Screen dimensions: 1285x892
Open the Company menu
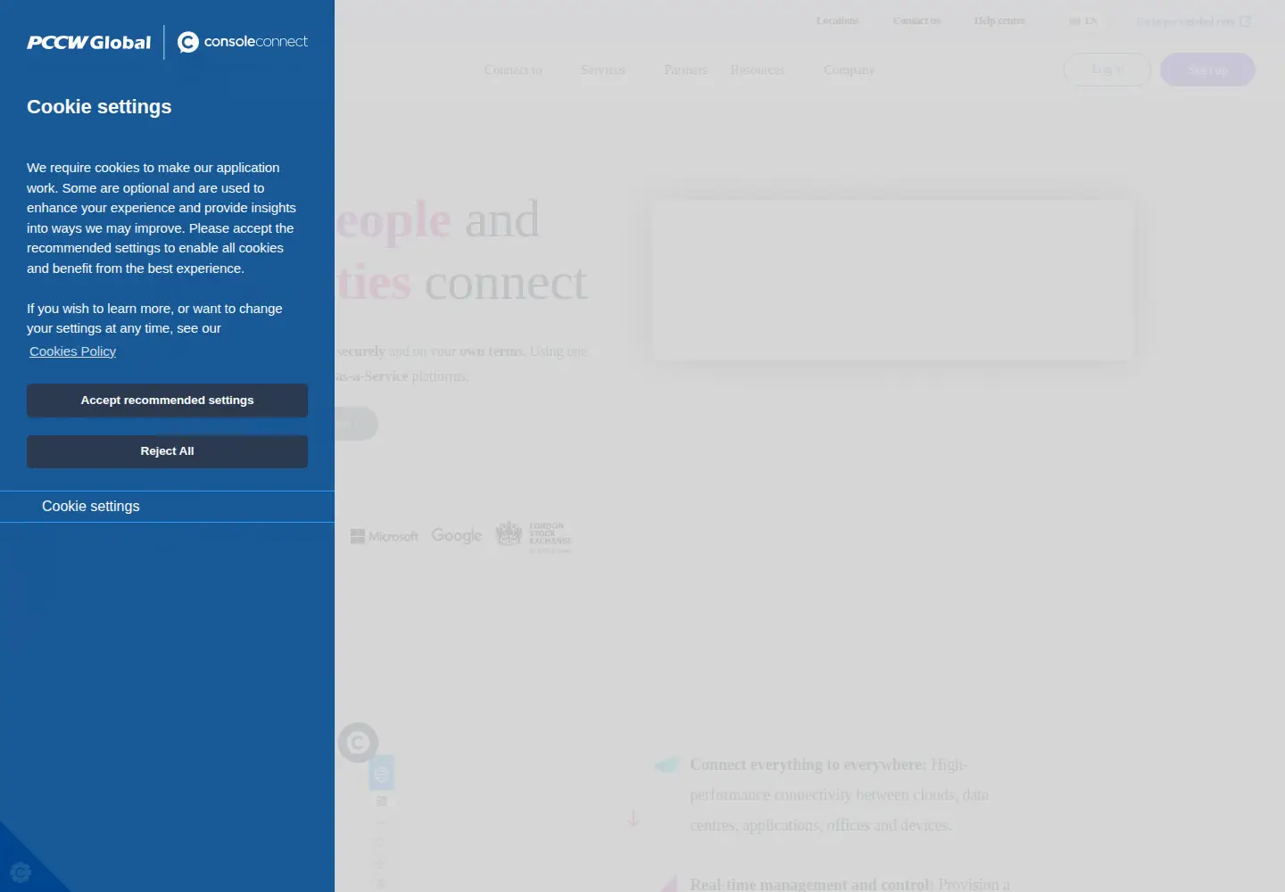849,70
